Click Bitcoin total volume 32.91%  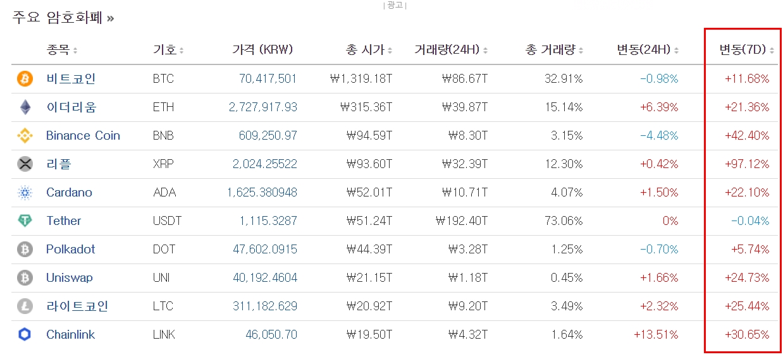coord(564,79)
